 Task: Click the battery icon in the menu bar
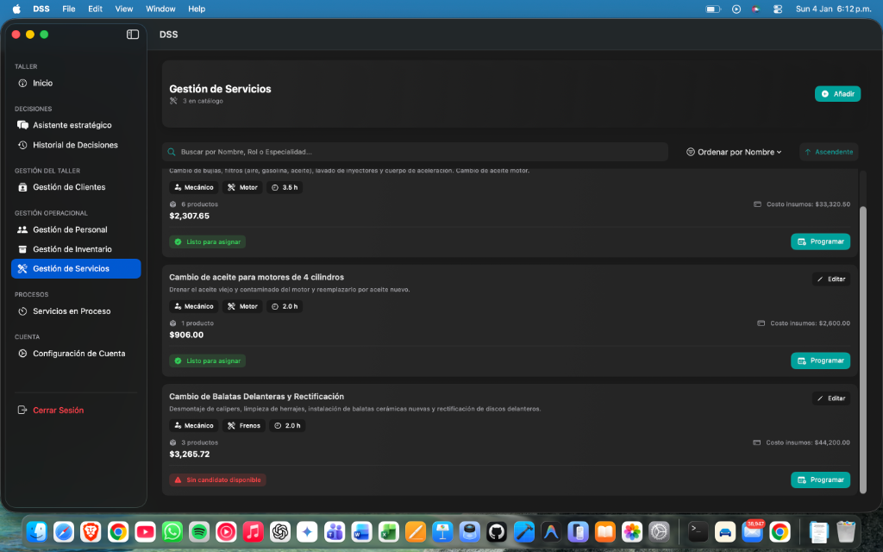(x=711, y=9)
